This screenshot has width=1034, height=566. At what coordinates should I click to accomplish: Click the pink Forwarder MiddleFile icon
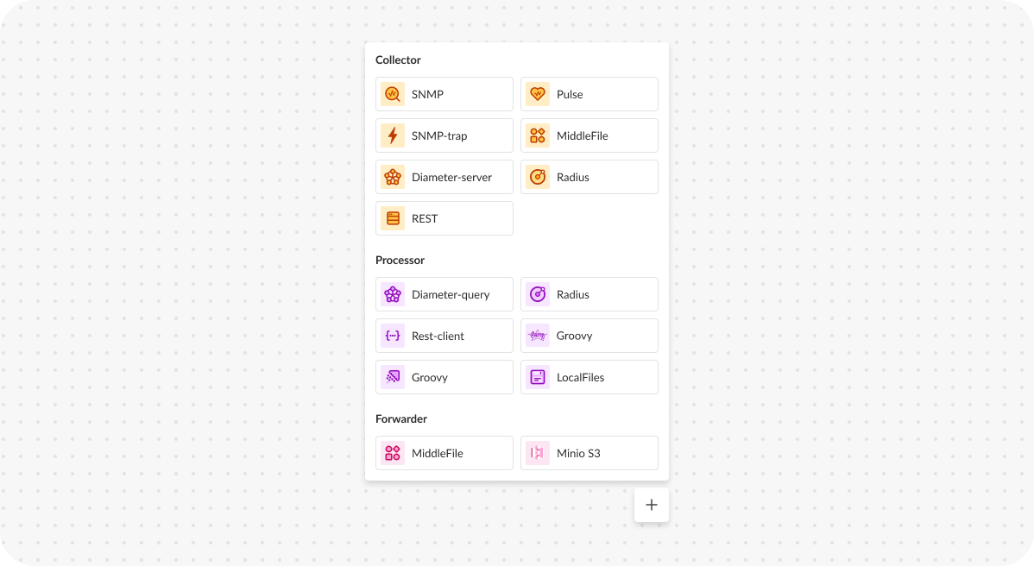(x=393, y=453)
